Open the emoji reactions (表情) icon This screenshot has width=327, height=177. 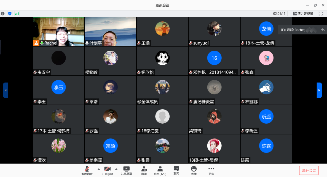coord(194,170)
